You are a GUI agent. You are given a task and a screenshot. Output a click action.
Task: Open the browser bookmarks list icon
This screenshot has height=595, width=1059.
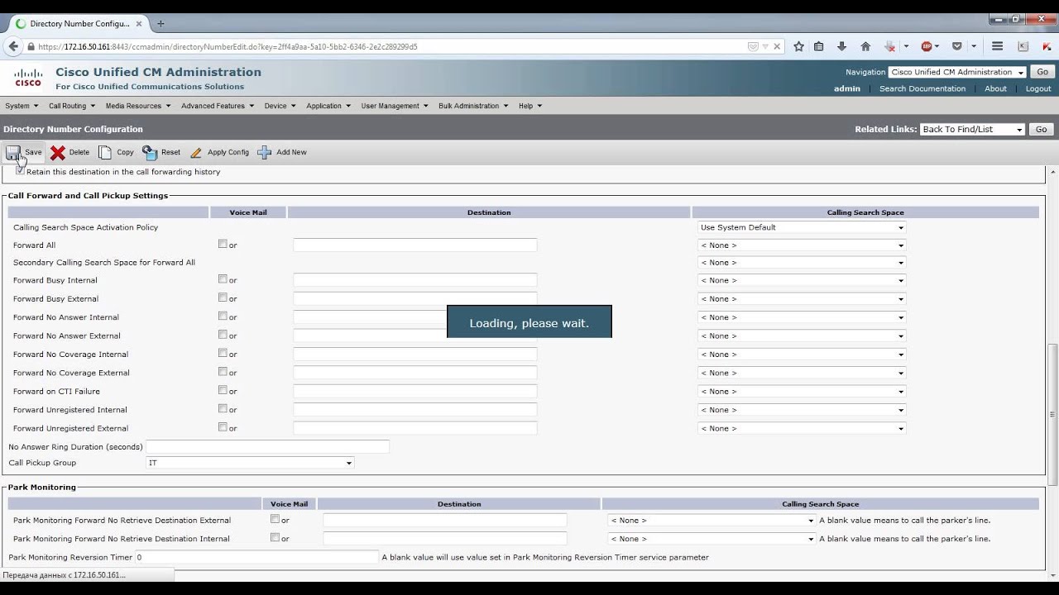(819, 46)
